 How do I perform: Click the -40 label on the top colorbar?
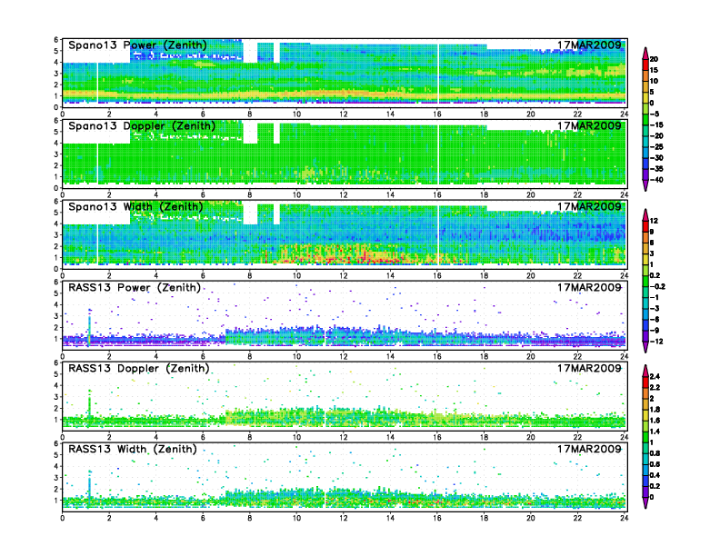point(656,180)
